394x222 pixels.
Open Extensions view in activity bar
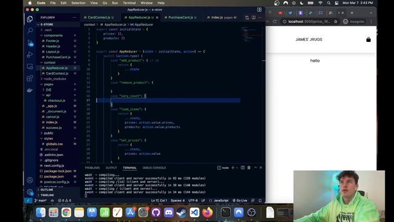tap(30, 78)
